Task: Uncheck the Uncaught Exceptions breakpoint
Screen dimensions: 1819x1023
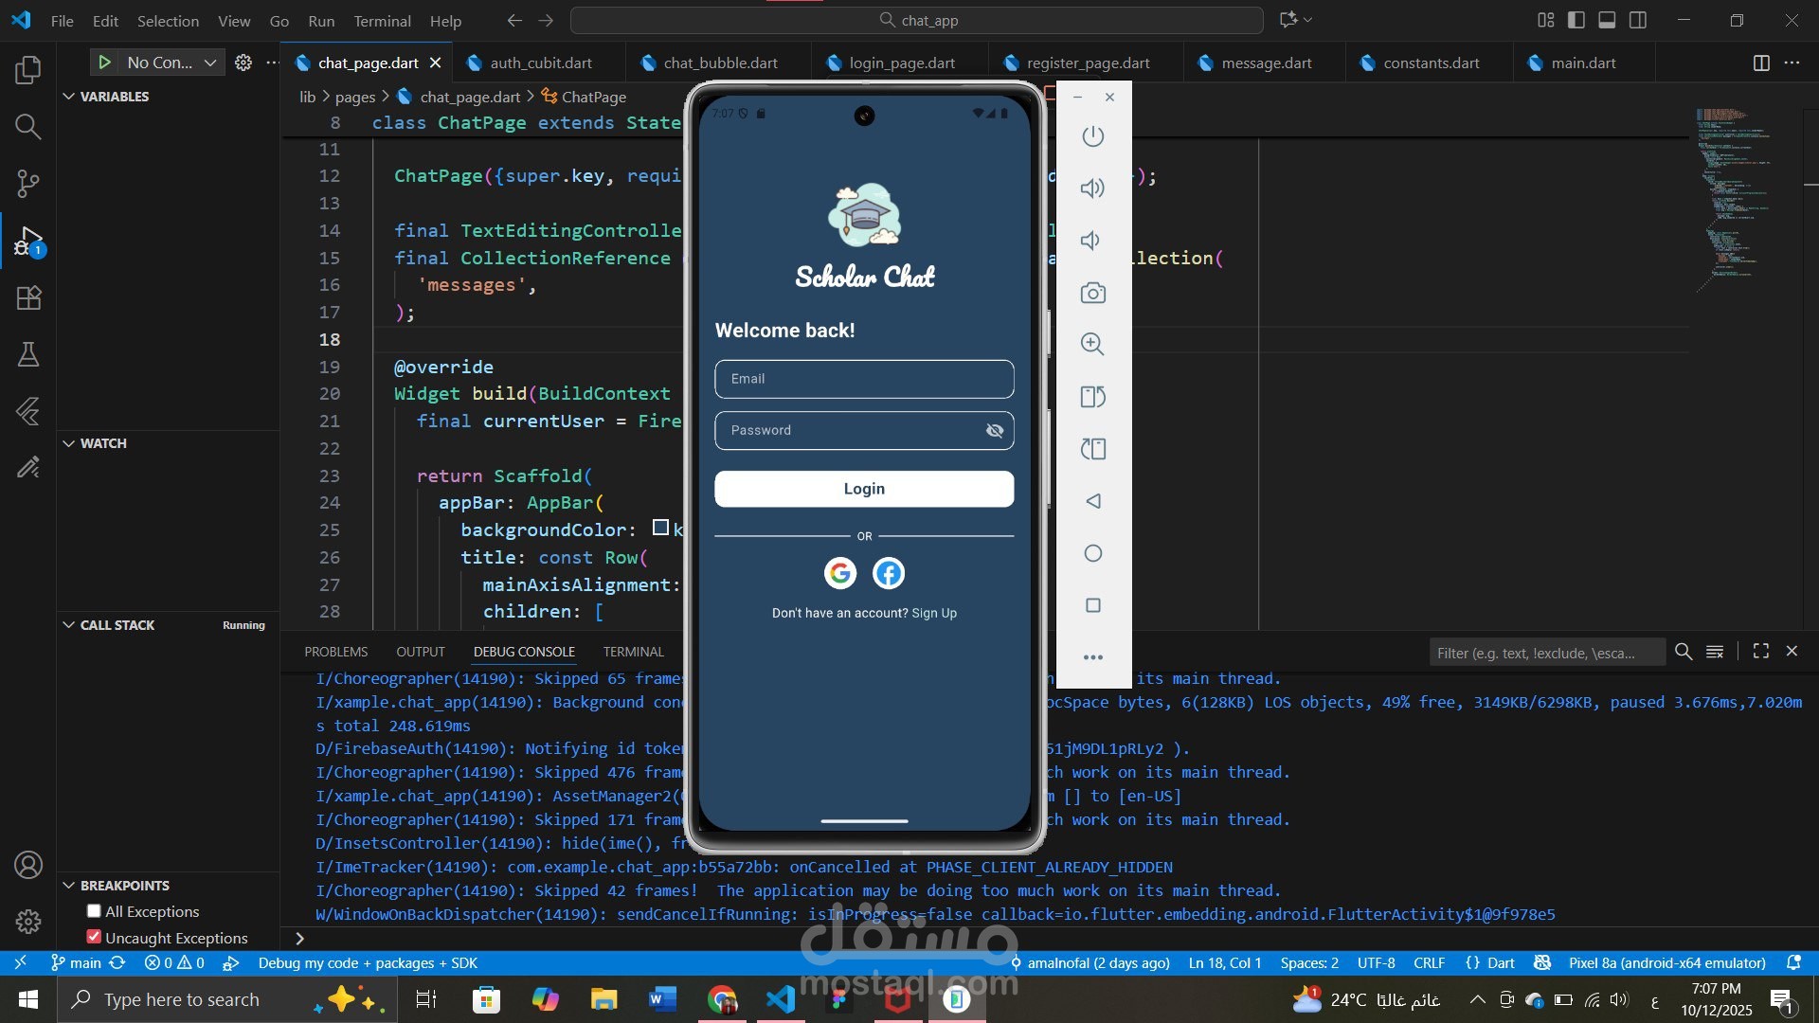Action: click(94, 938)
